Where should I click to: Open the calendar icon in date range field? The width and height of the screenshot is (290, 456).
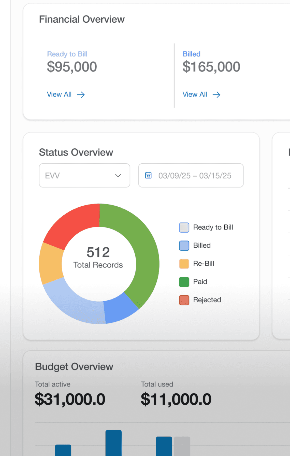click(148, 175)
